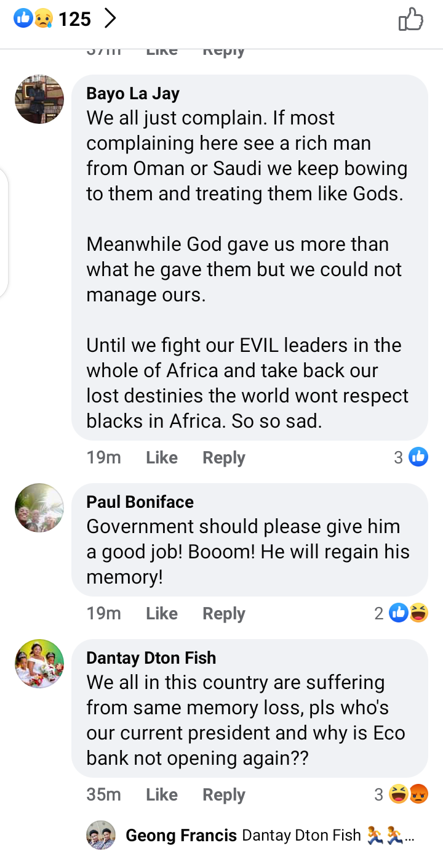Open the 125 reactions chevron
This screenshot has height=856, width=443.
[x=110, y=19]
